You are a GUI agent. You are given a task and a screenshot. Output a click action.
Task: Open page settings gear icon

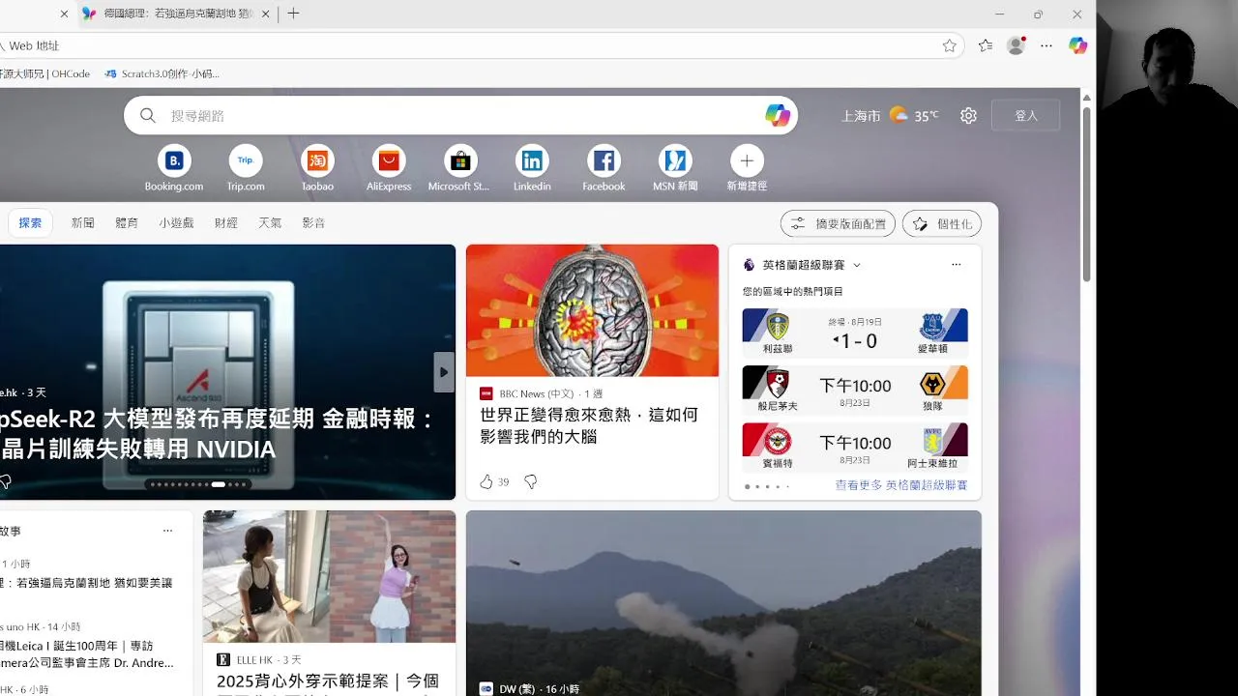[968, 115]
